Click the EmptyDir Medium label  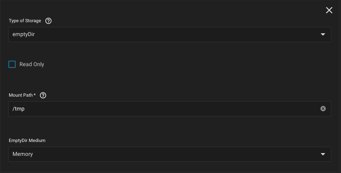[x=27, y=141]
